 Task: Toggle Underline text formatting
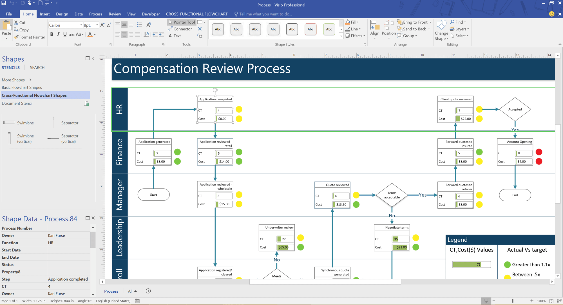pyautogui.click(x=65, y=34)
